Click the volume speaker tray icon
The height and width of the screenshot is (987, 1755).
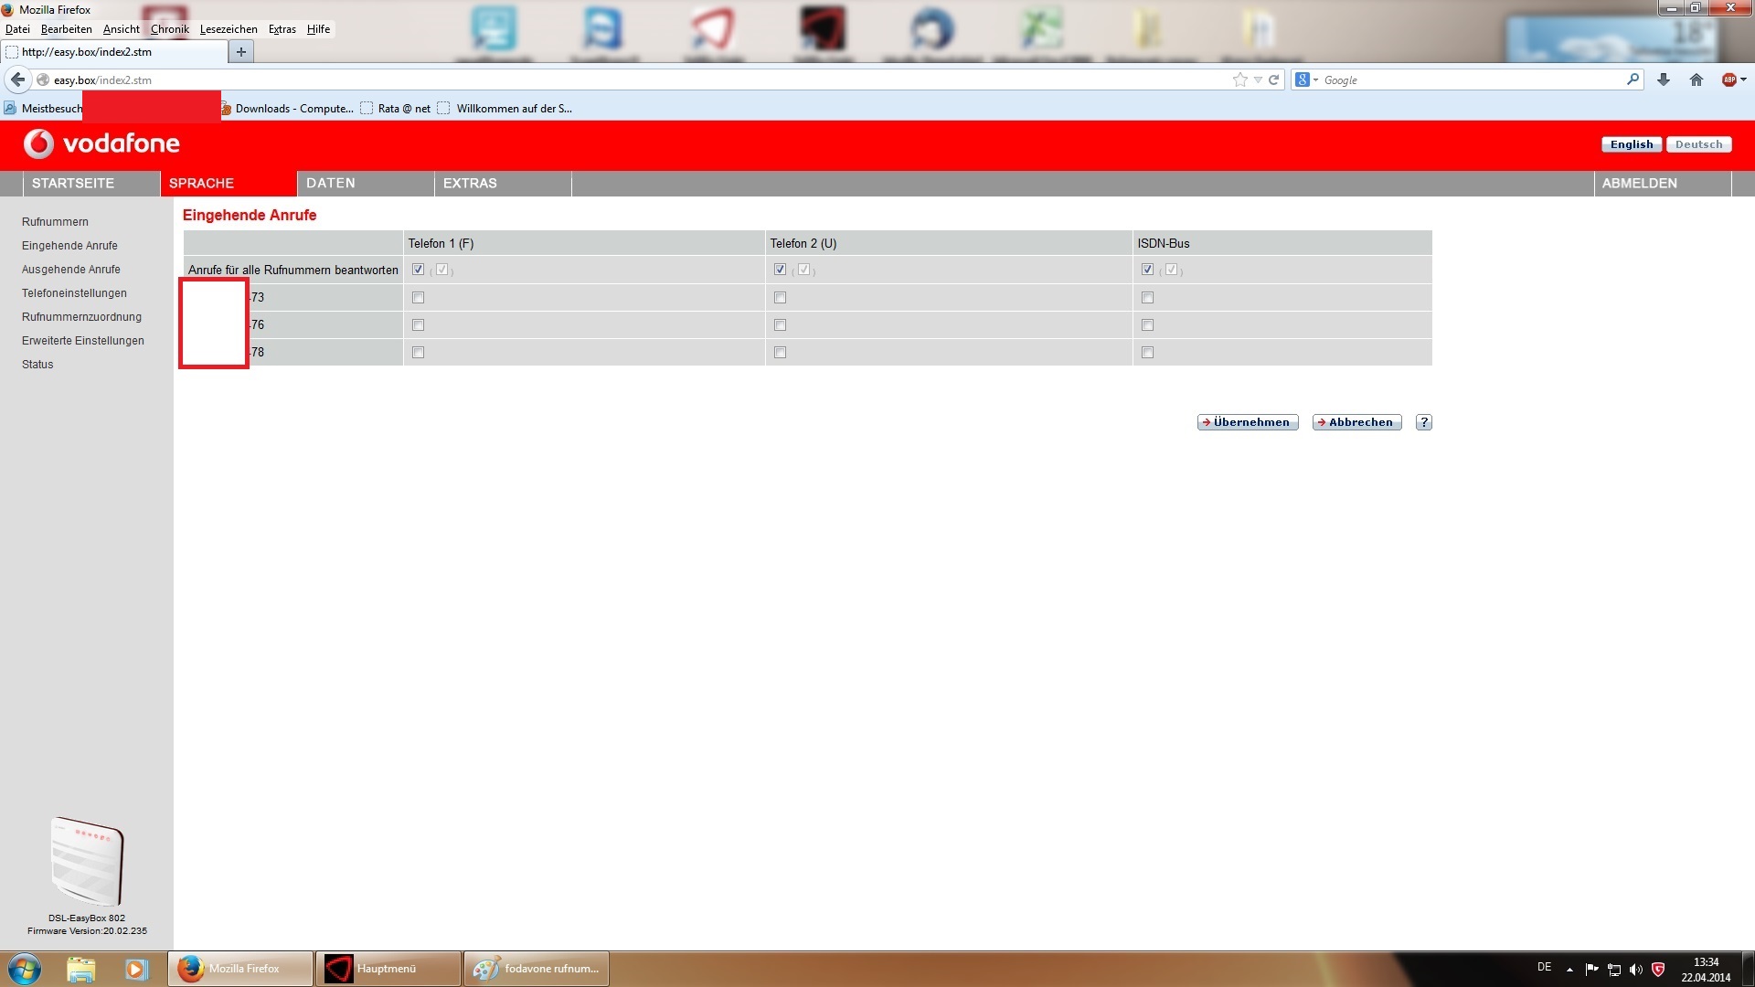pos(1635,969)
